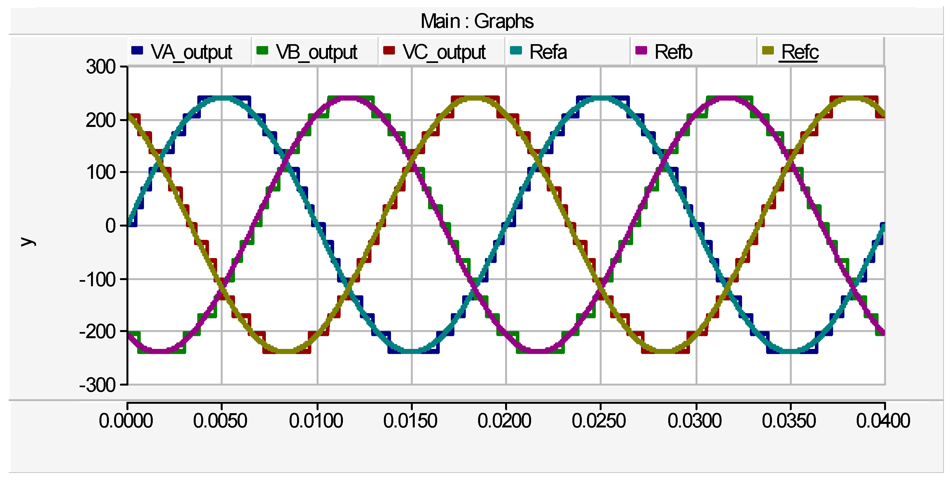Select the blue VA_output legend marker
This screenshot has width=952, height=481.
click(137, 50)
